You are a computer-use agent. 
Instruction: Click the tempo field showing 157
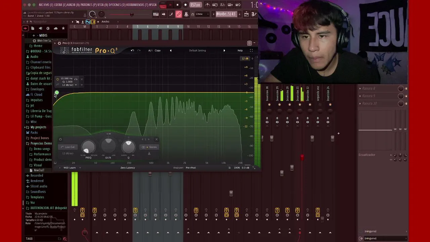196,5
